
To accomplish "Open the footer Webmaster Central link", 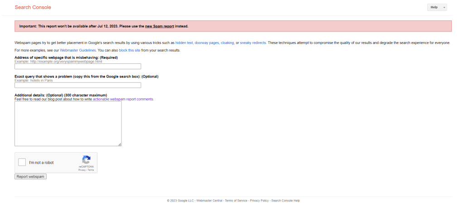I will tap(209, 201).
